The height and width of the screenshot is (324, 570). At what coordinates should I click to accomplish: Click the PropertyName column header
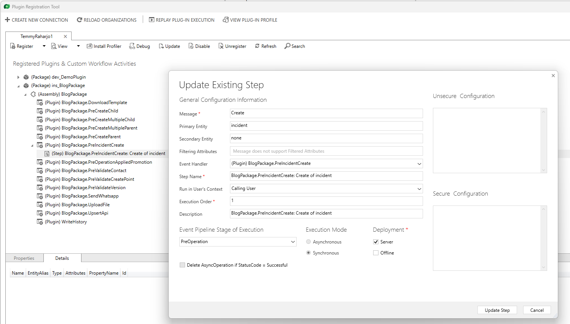coord(104,273)
